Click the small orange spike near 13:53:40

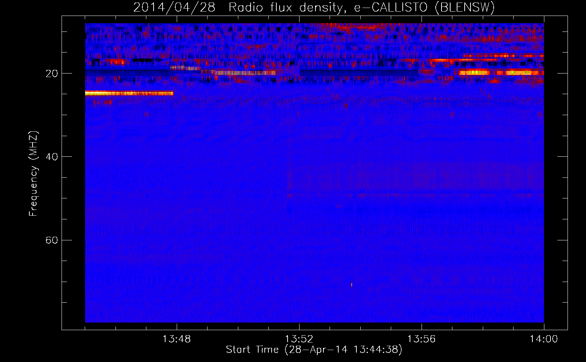(x=352, y=285)
